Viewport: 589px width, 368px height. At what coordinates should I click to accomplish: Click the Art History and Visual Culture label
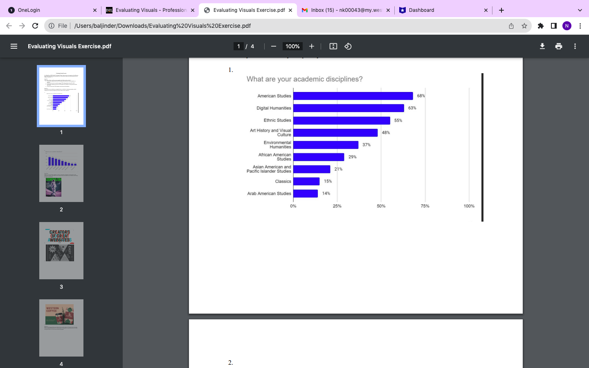click(270, 132)
